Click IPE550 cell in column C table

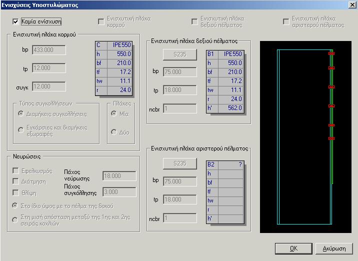point(119,45)
